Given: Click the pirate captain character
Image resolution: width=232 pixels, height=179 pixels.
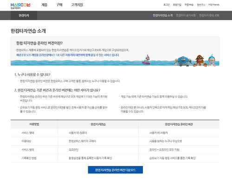Looking at the screenshot, I should coord(200,61).
